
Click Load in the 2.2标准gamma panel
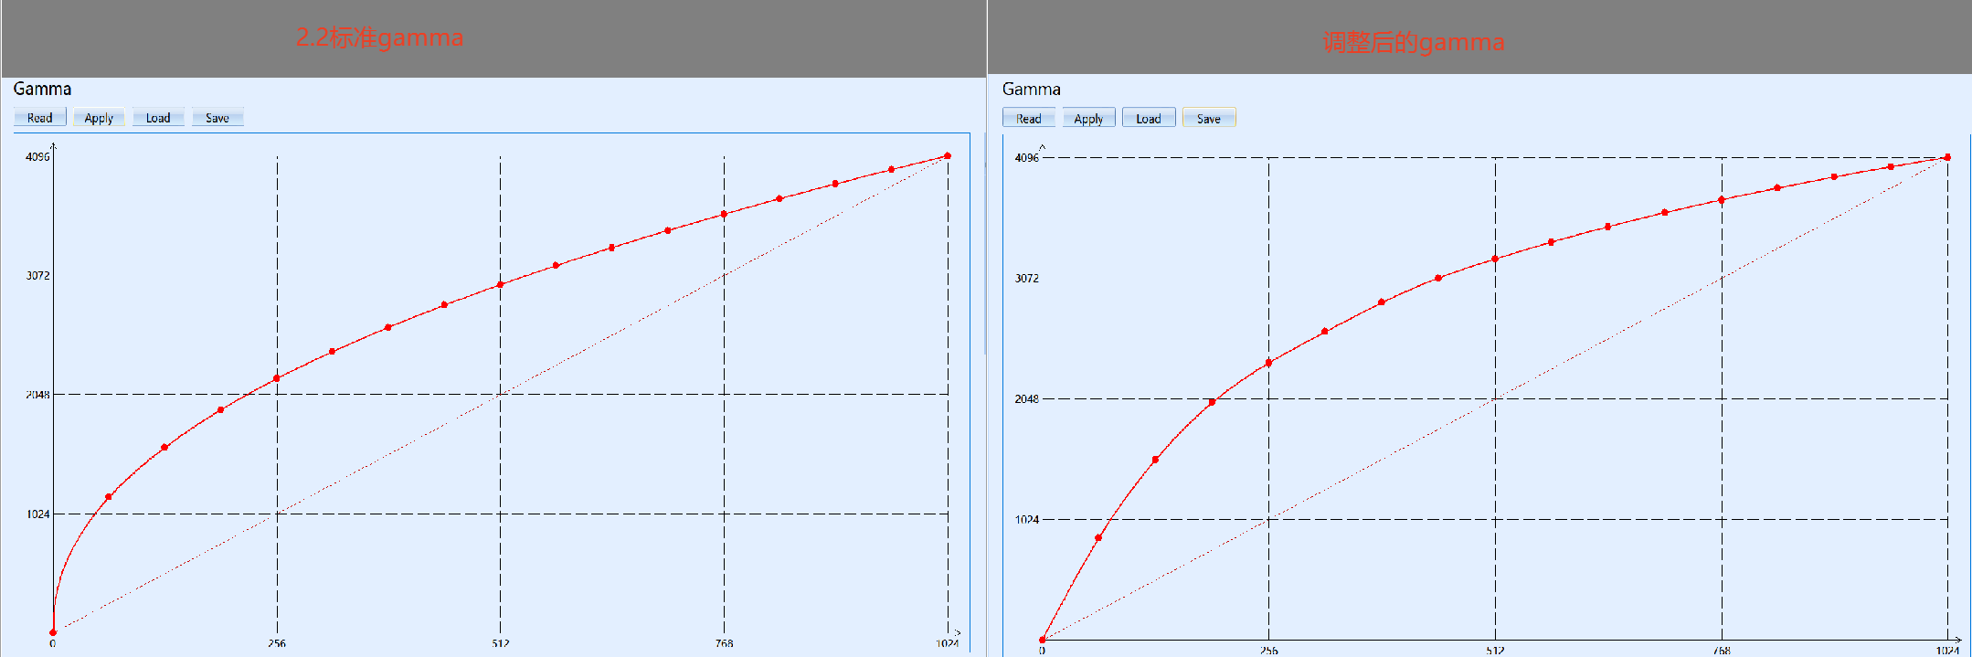click(x=158, y=118)
